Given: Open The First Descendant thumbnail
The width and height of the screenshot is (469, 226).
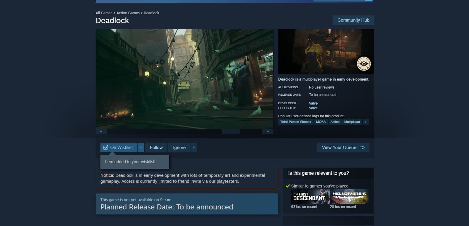Looking at the screenshot, I should (x=310, y=197).
